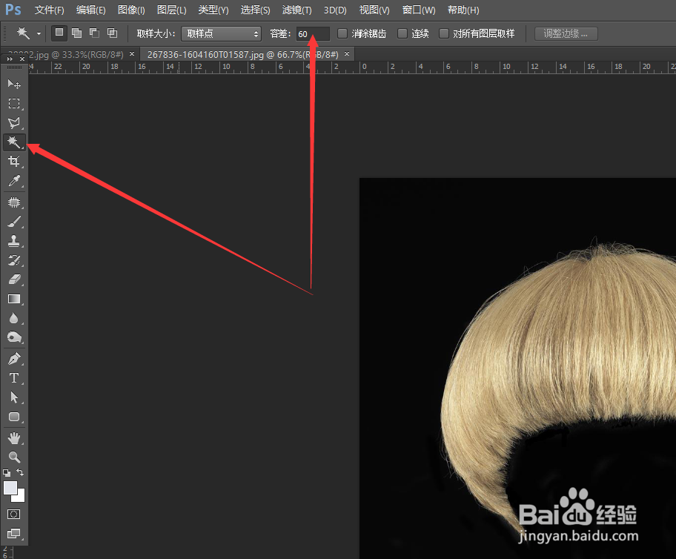676x559 pixels.
Task: Open the 视图(V) menu
Action: point(374,10)
